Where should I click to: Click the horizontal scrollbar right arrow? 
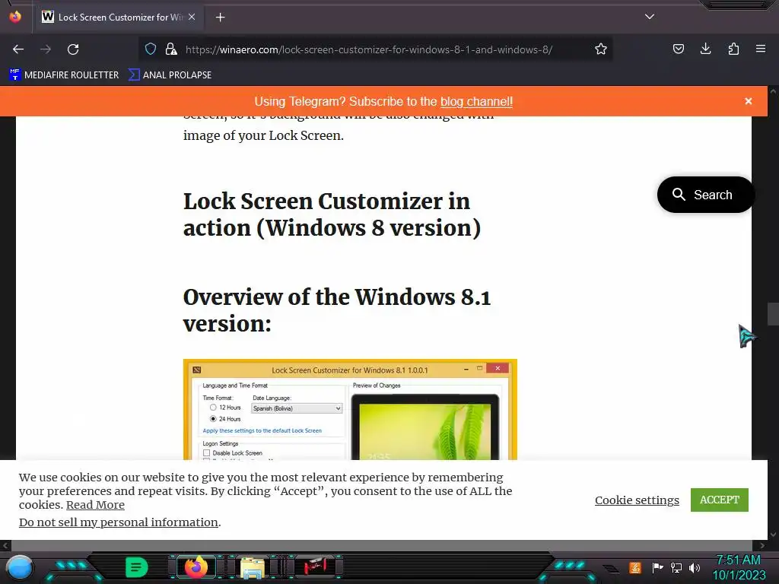coord(762,545)
